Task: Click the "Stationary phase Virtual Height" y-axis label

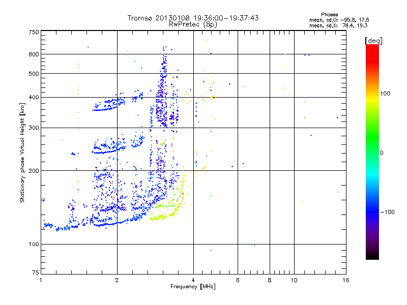Action: point(22,151)
